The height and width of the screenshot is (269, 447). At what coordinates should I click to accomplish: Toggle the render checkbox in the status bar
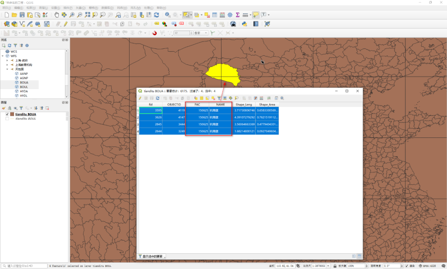[407, 266]
